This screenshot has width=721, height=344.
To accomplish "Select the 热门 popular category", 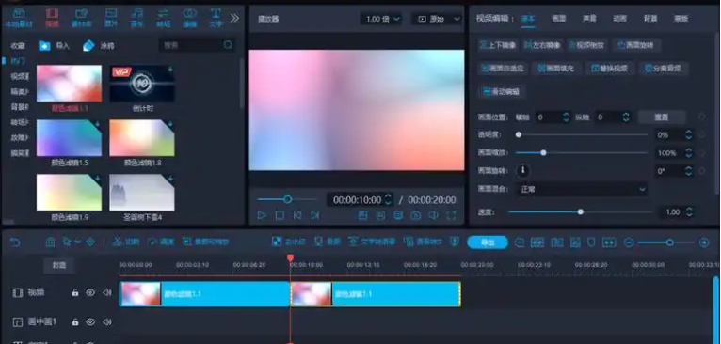I will click(x=19, y=61).
